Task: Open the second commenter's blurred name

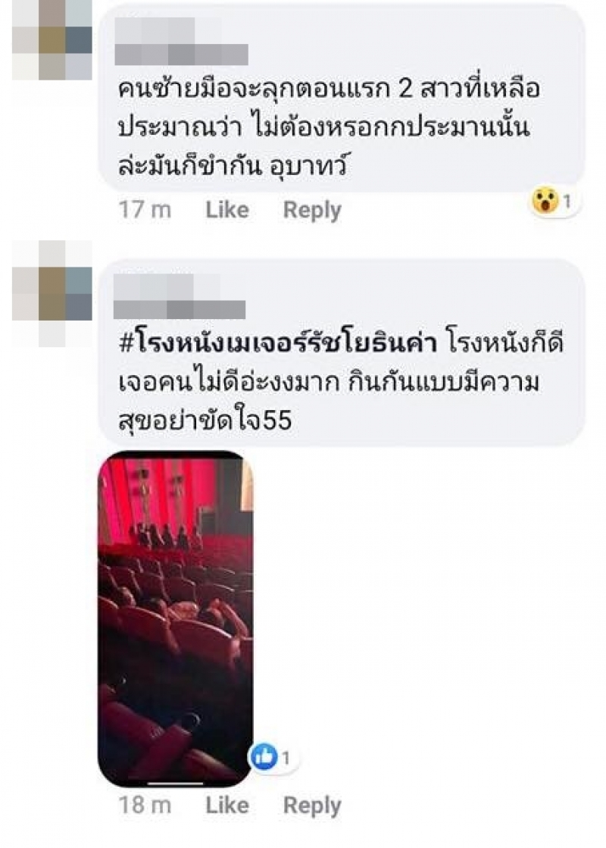Action: 180,296
